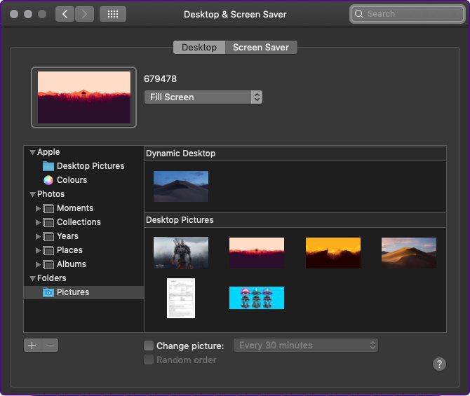Expand the Albums disclosure triangle

tap(38, 264)
